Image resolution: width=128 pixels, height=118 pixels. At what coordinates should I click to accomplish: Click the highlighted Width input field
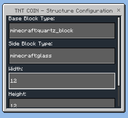tap(62, 81)
